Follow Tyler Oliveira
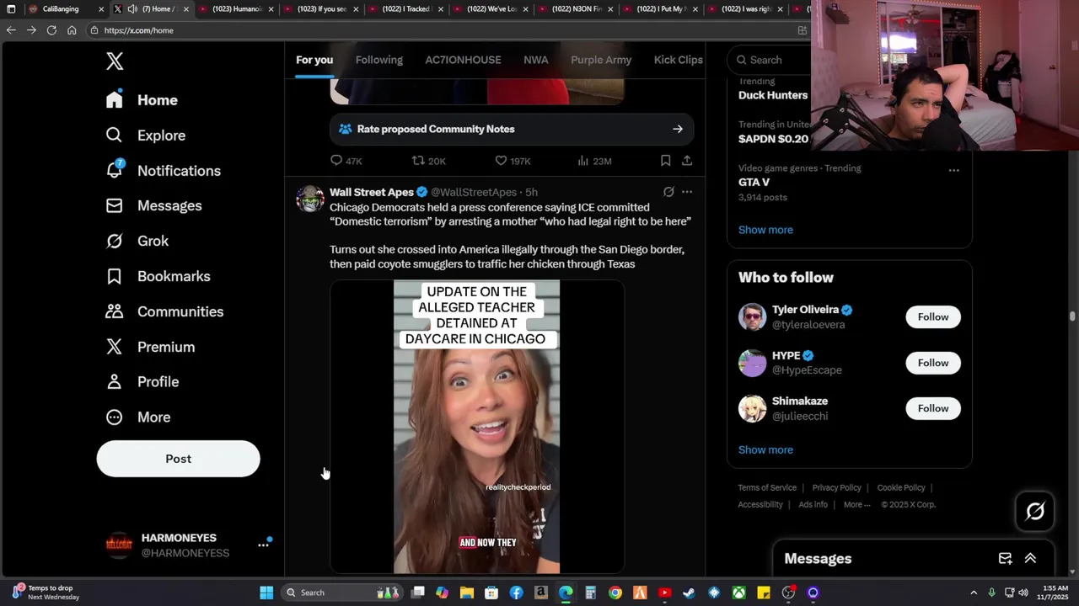 point(933,316)
